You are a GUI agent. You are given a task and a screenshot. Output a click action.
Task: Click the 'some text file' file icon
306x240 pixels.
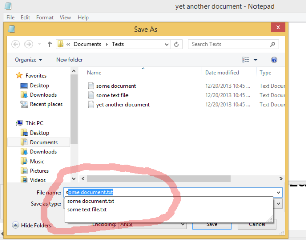tap(91, 95)
